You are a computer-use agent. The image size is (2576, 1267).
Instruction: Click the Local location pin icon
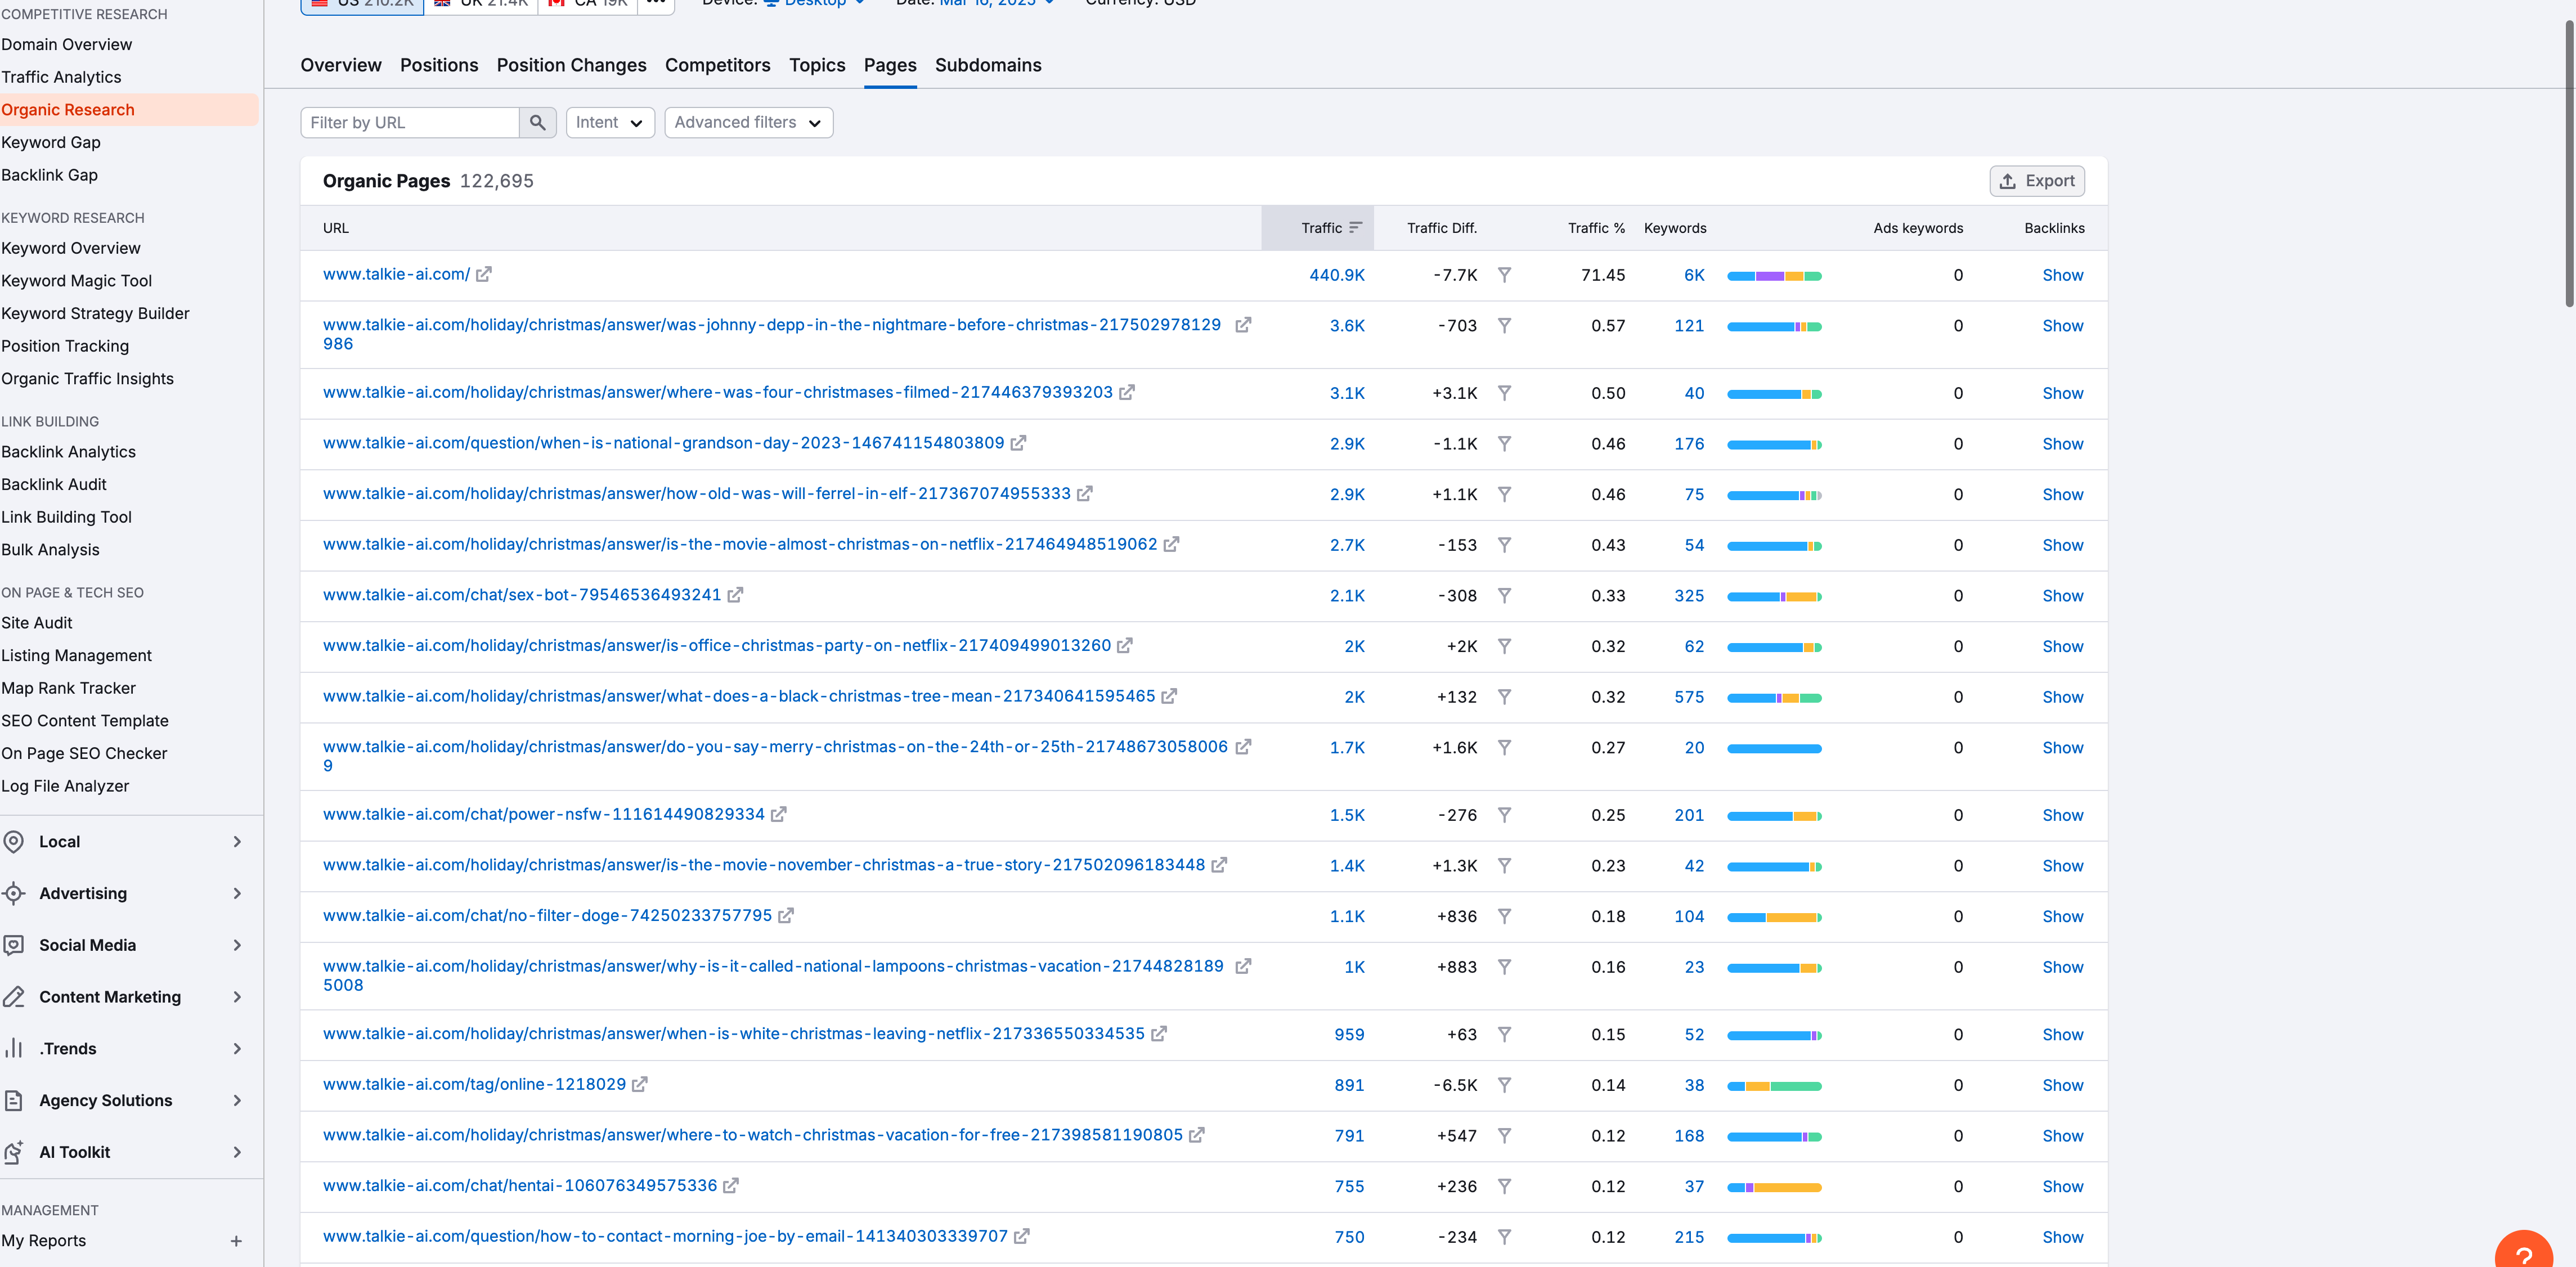14,841
